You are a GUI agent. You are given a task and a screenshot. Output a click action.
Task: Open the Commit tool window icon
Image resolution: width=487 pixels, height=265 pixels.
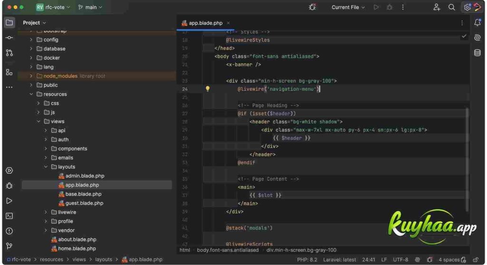pyautogui.click(x=10, y=38)
